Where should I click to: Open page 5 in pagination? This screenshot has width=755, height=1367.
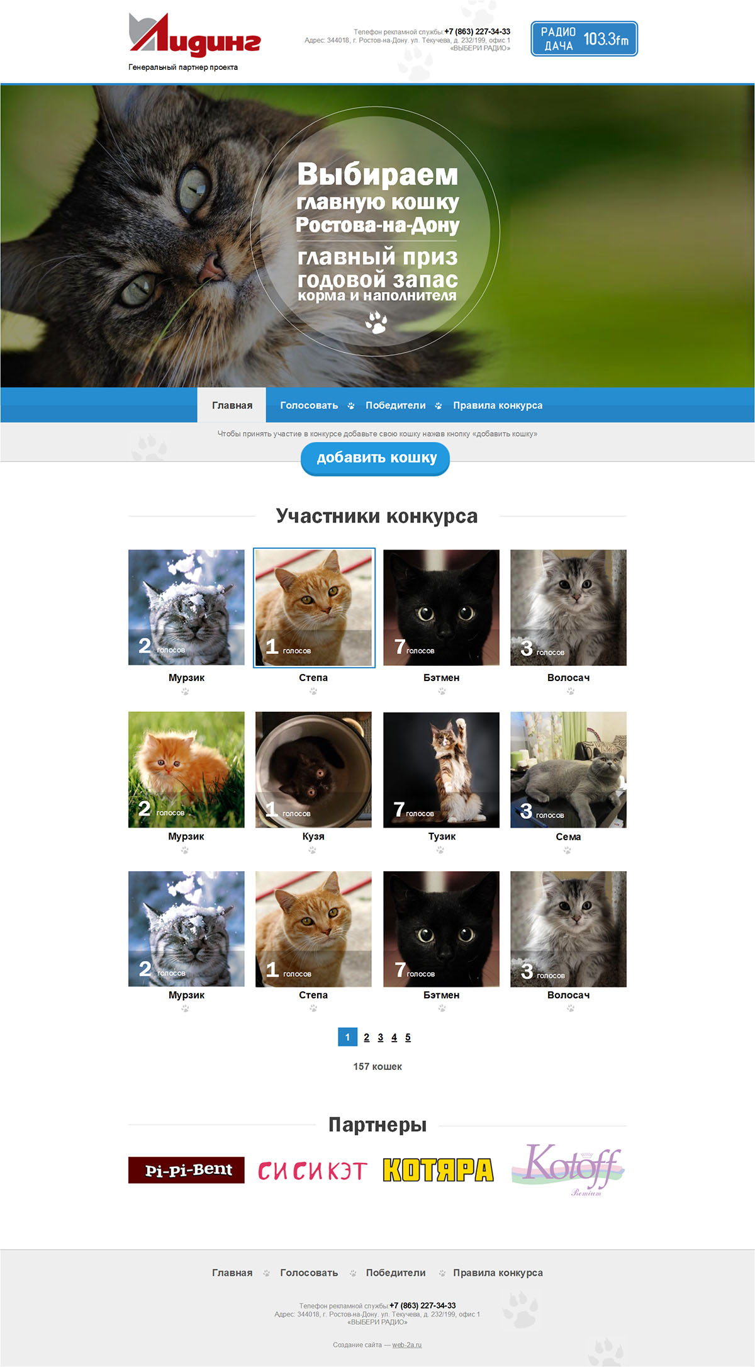point(408,1037)
